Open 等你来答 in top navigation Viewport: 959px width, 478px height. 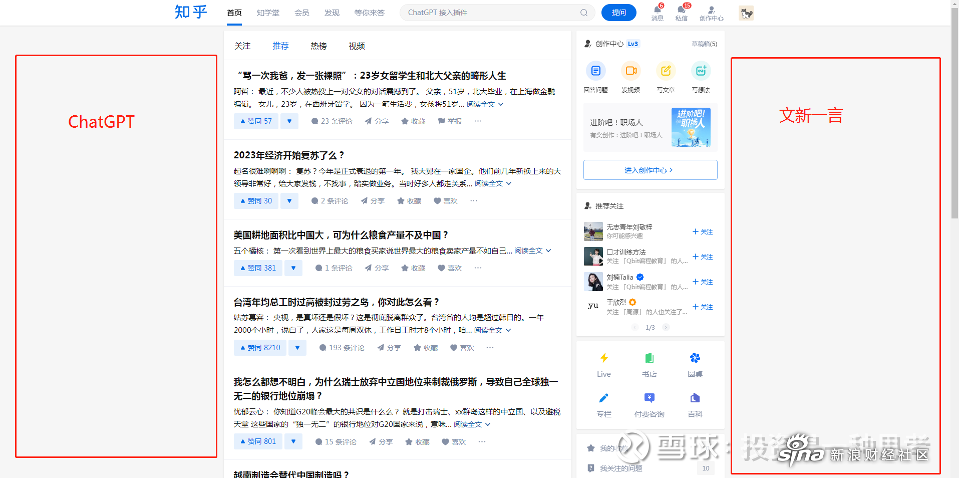(370, 13)
